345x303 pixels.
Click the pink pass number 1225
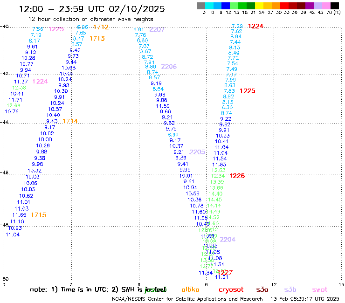click(x=56, y=29)
